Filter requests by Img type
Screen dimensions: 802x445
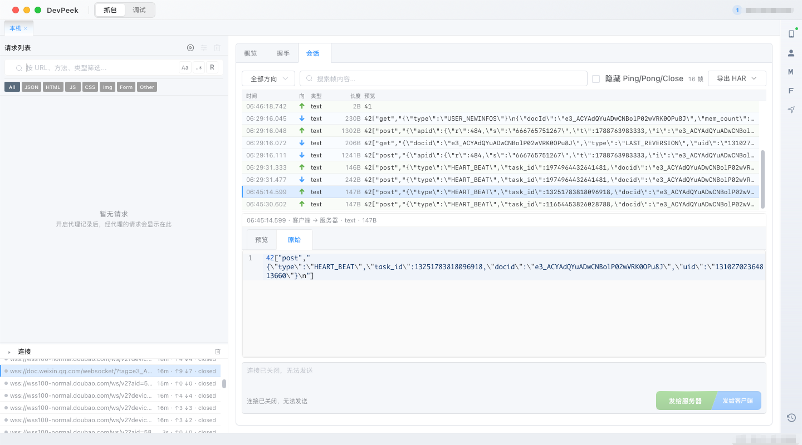pyautogui.click(x=107, y=87)
